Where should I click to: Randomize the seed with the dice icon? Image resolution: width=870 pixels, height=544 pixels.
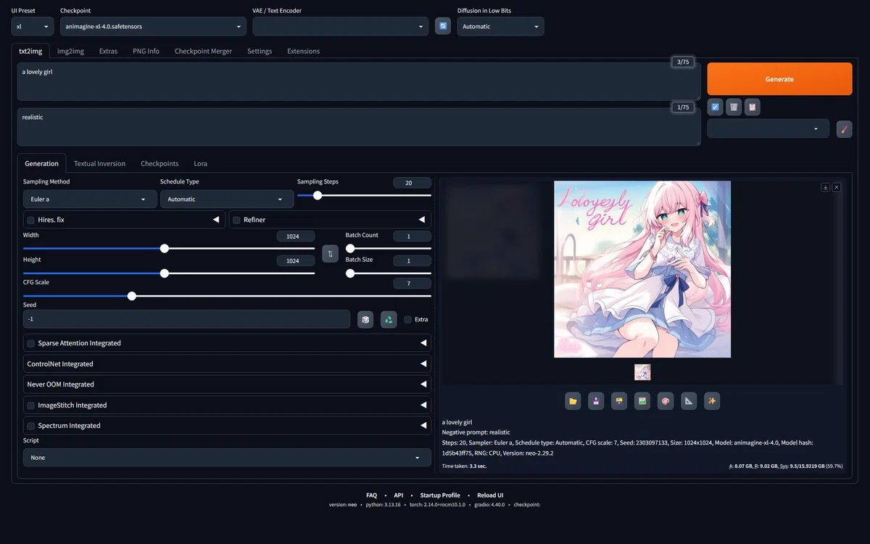[365, 319]
